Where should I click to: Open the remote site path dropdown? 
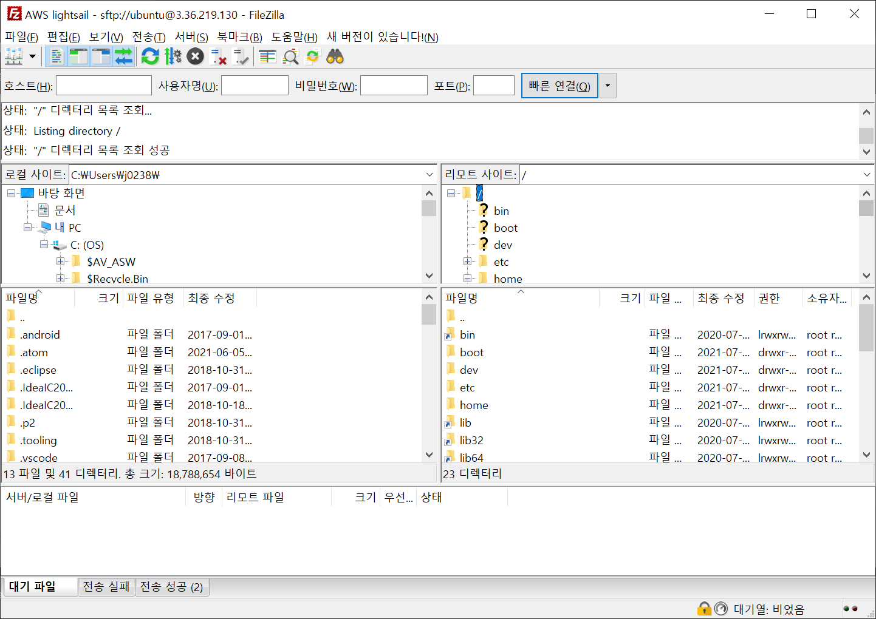(x=867, y=175)
